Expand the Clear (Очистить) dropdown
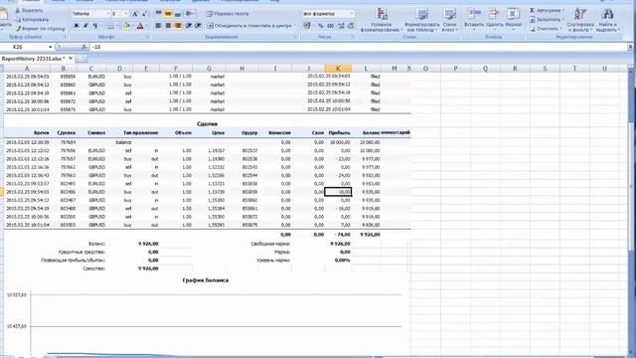Viewport: 636px width, 358px height. click(x=561, y=29)
